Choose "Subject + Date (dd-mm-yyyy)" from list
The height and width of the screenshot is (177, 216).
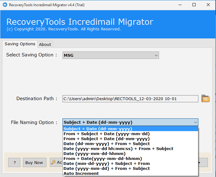pos(130,129)
